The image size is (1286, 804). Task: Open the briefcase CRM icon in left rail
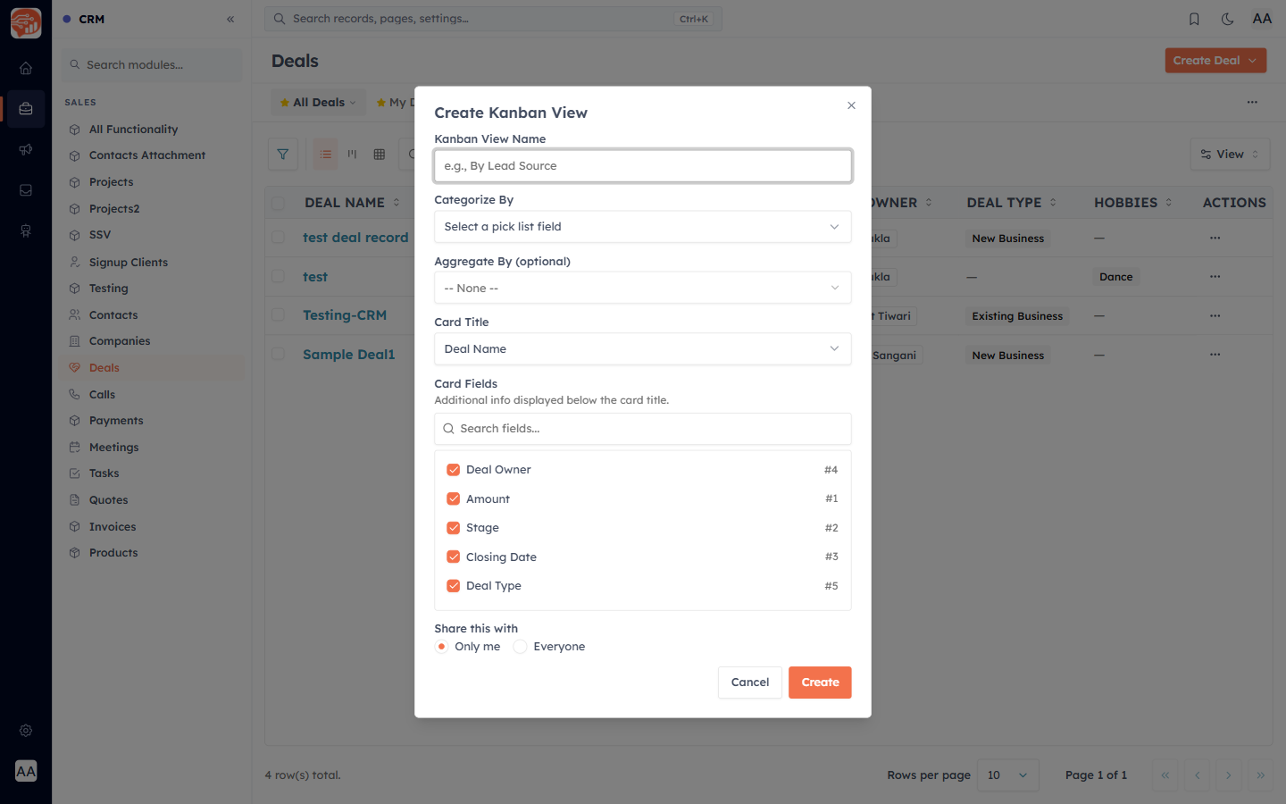pyautogui.click(x=26, y=109)
